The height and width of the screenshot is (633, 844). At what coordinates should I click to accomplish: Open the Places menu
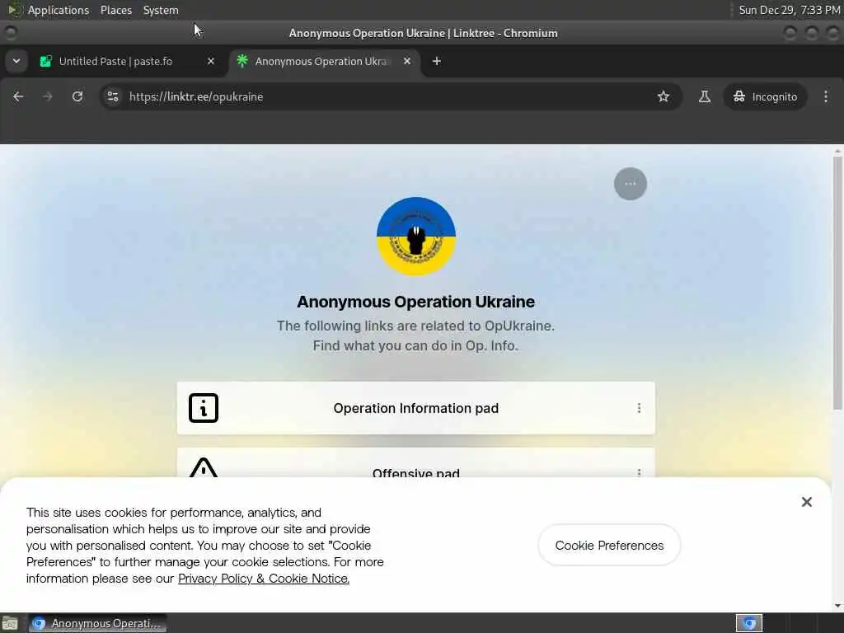point(115,10)
